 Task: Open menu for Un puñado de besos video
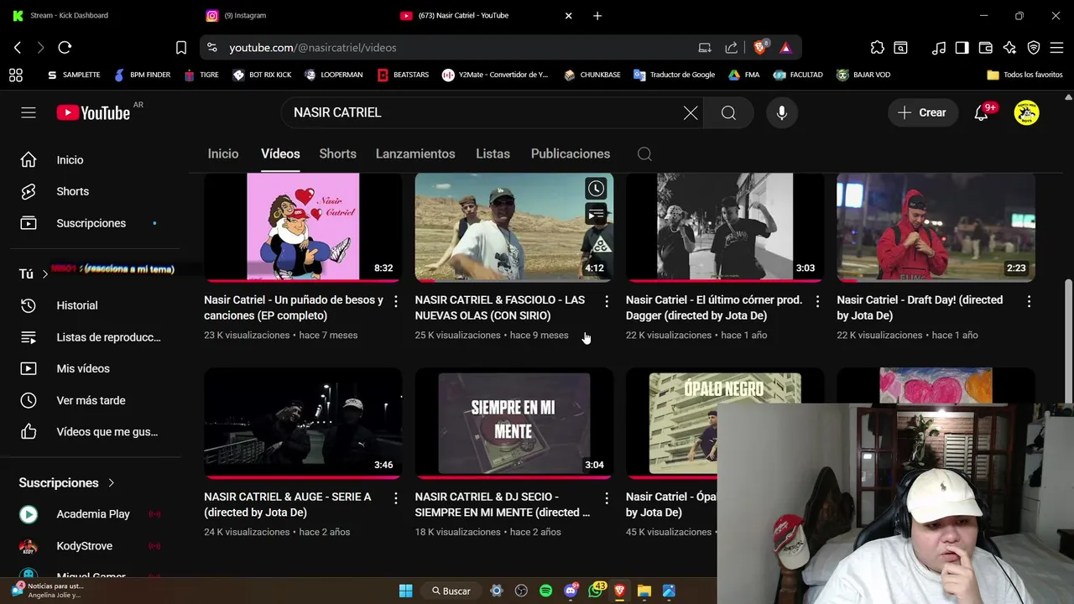point(396,301)
